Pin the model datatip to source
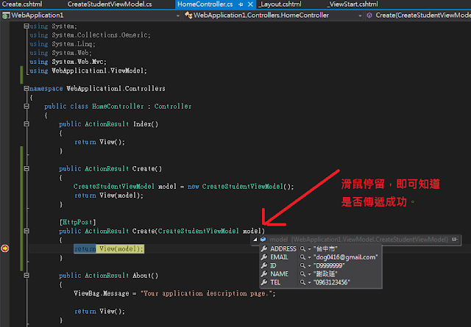Image resolution: width=471 pixels, height=327 pixels. (x=455, y=239)
